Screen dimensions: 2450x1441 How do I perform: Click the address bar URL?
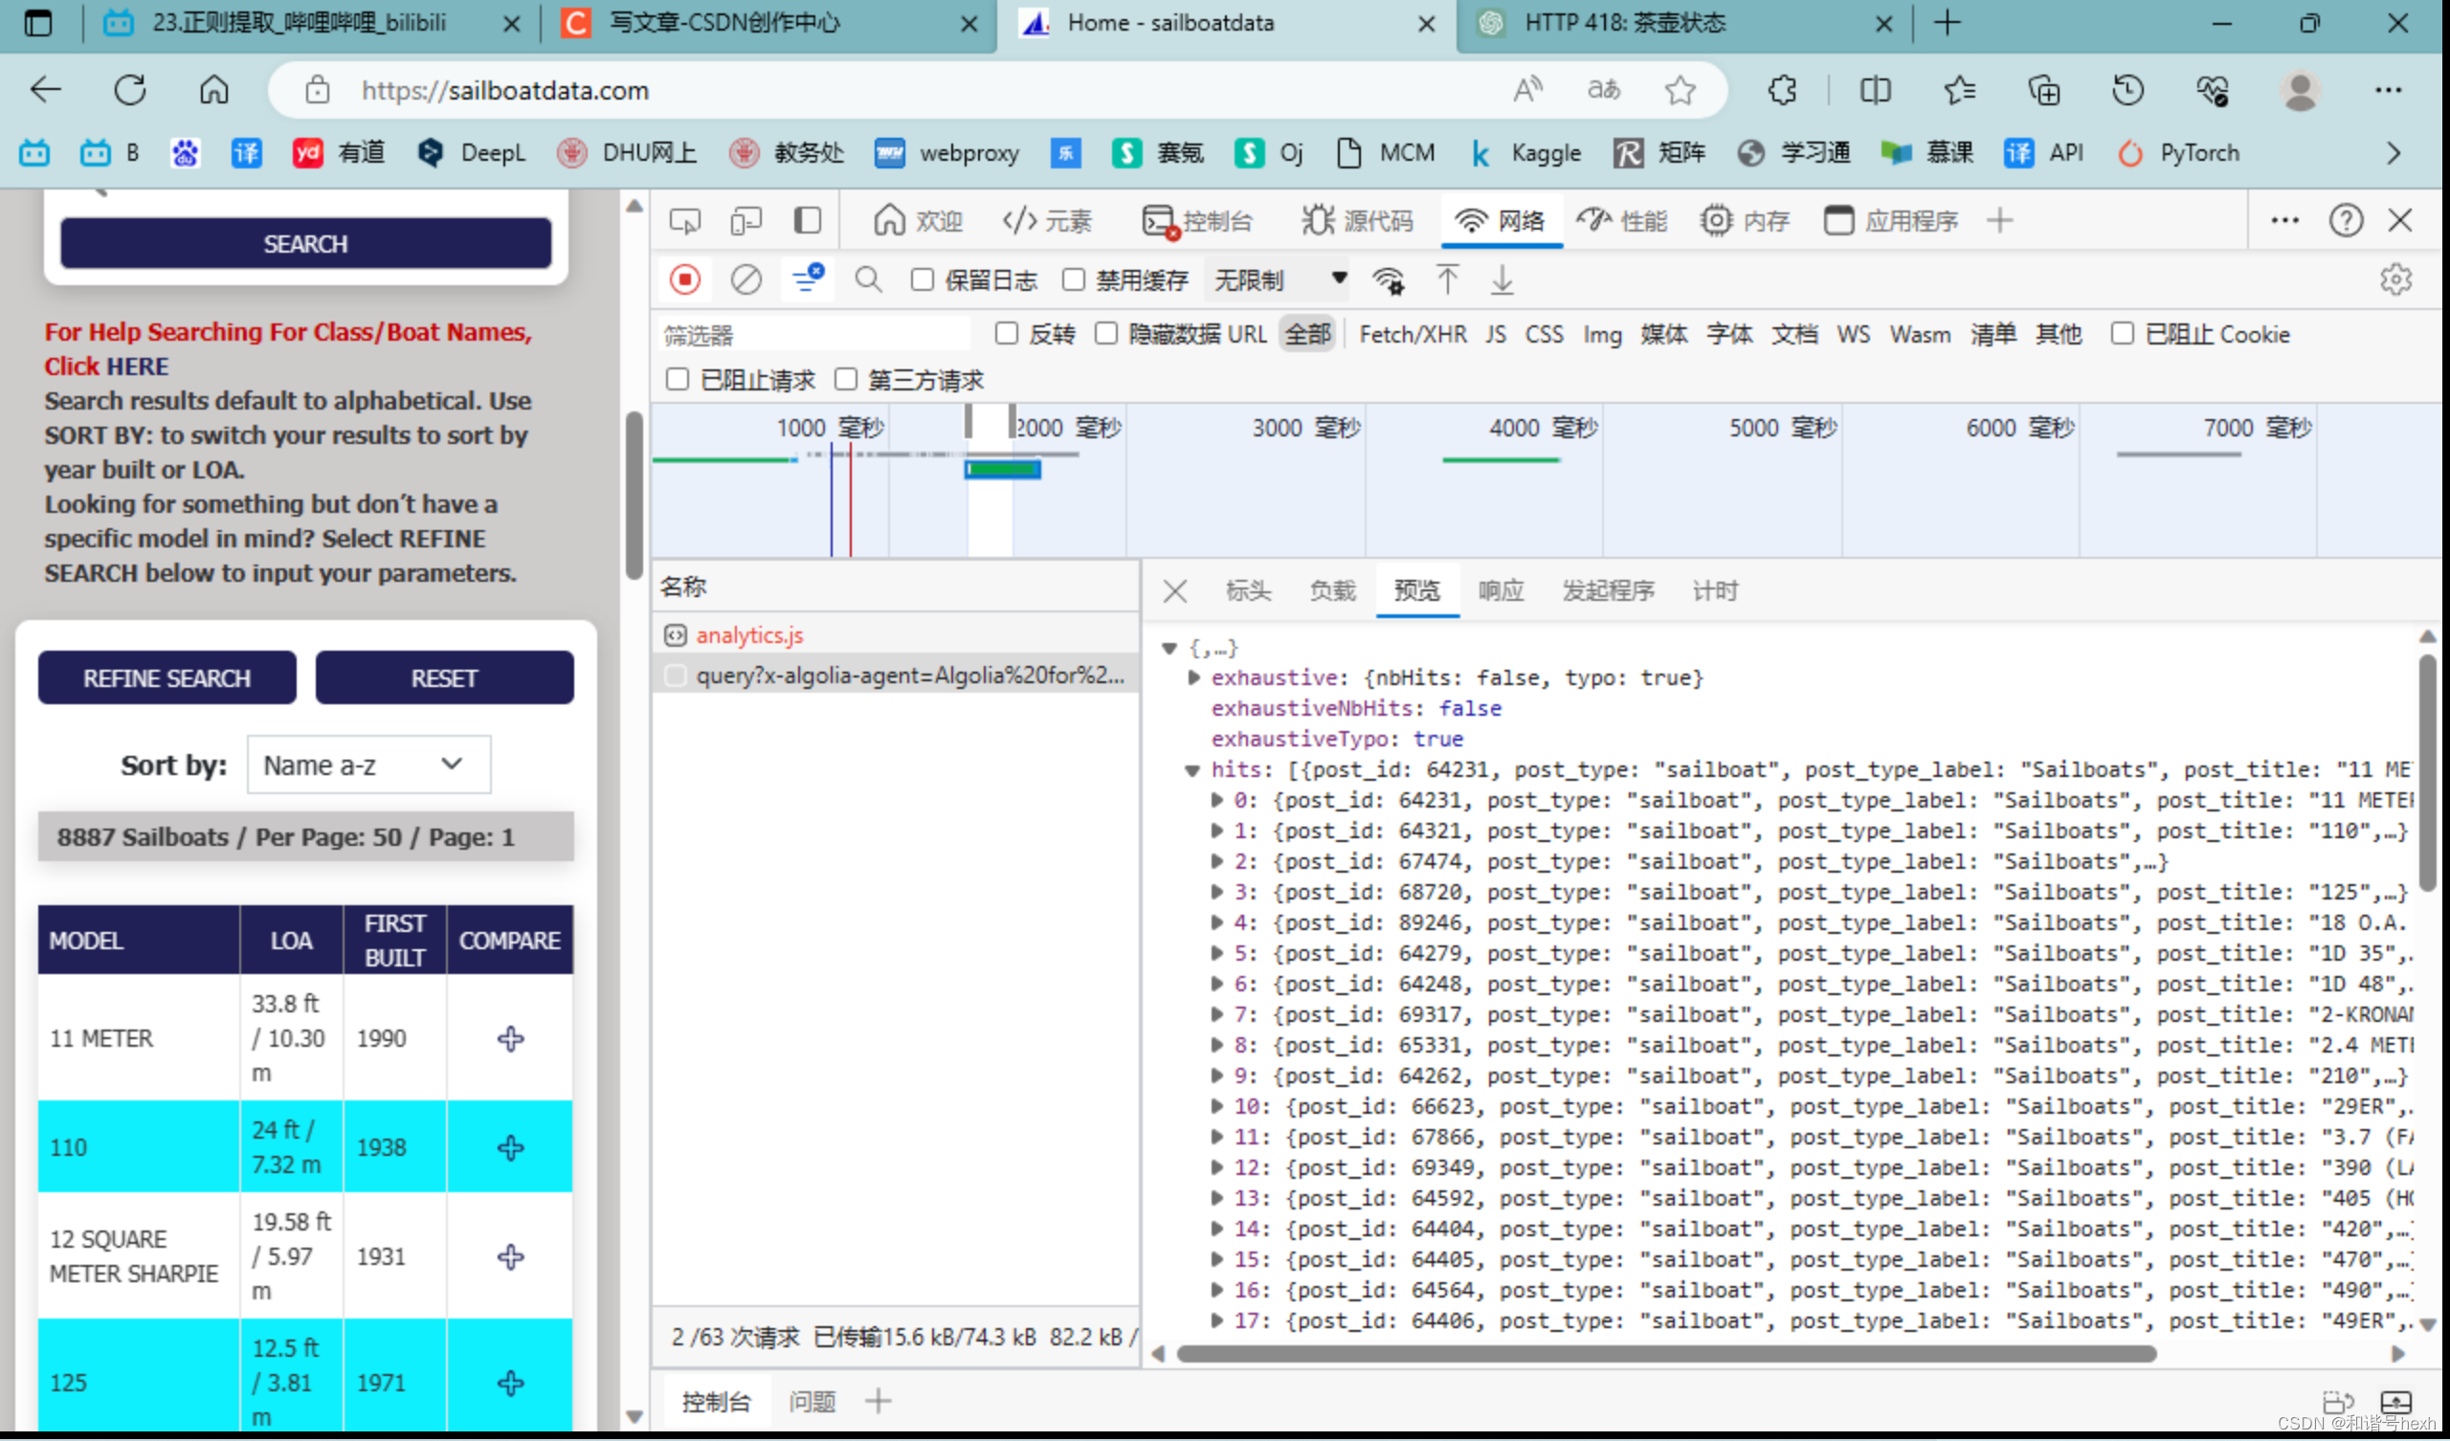pos(504,91)
